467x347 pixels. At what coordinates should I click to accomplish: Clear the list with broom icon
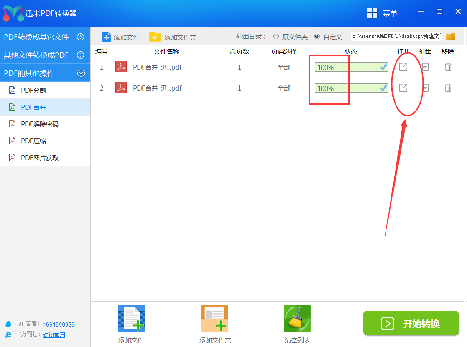(x=297, y=318)
